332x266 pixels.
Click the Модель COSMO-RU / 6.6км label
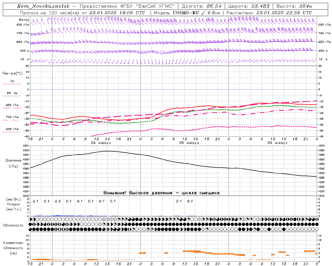coord(187,13)
